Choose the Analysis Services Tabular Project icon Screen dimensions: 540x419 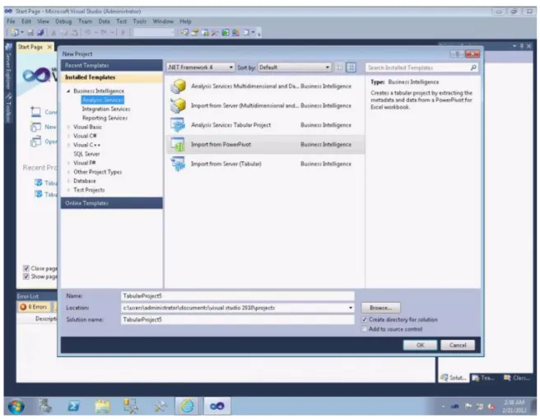pyautogui.click(x=178, y=124)
